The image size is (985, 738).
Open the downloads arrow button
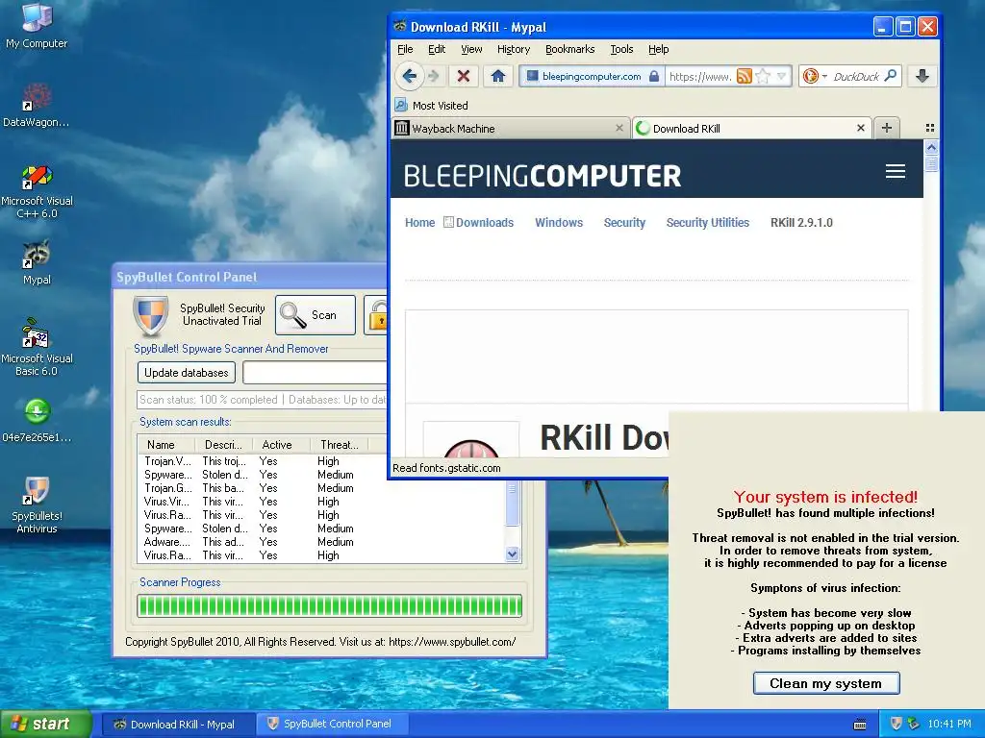(922, 76)
